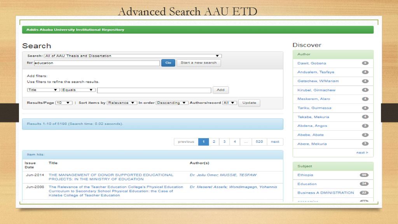Click the 'Author' Discover panel heading
This screenshot has width=398, height=224.
pyautogui.click(x=304, y=54)
